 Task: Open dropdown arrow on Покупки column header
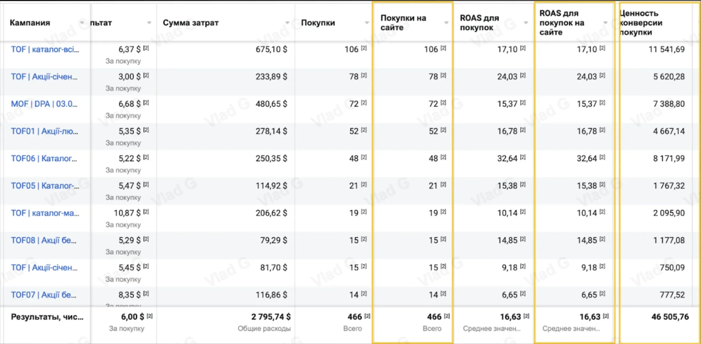(x=367, y=23)
